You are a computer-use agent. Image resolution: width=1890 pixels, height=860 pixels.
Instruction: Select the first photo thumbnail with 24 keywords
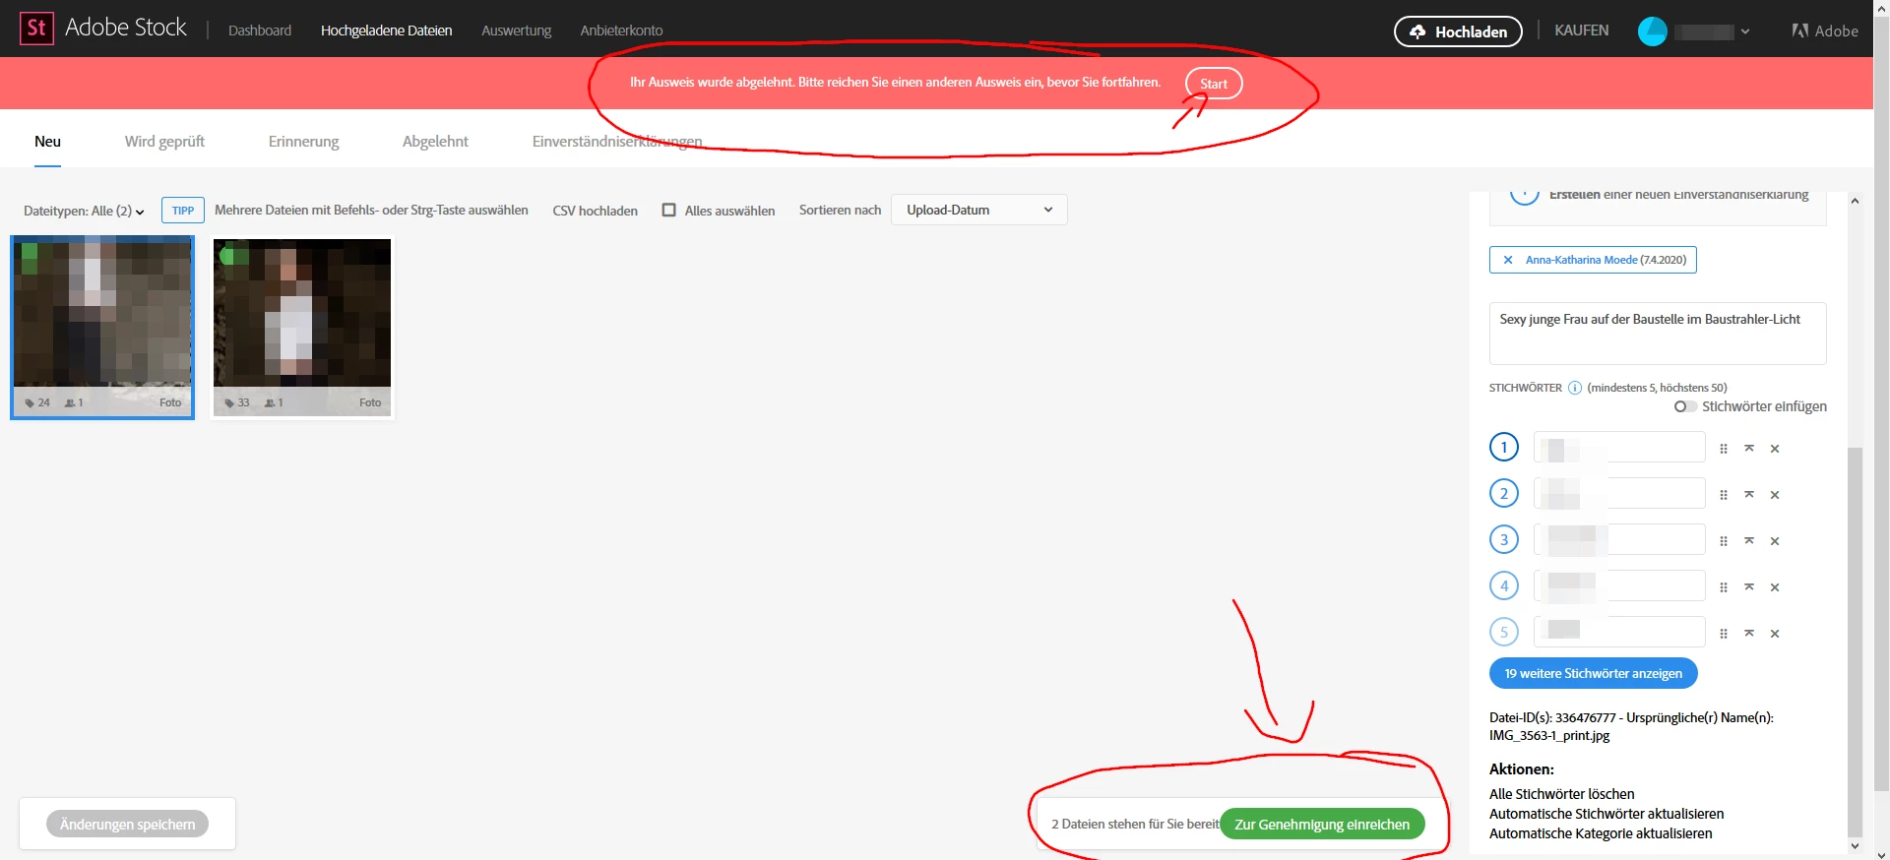[102, 327]
